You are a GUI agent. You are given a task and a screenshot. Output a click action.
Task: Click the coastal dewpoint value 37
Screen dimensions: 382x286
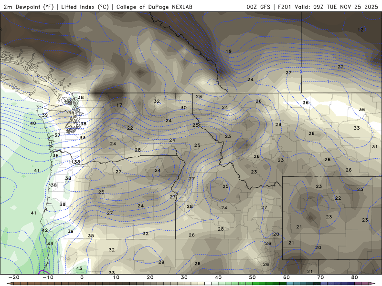[x=57, y=135]
